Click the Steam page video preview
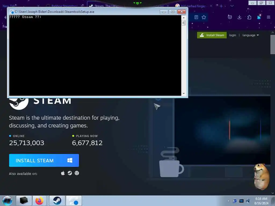Image resolution: width=275 pixels, height=206 pixels. [222, 130]
